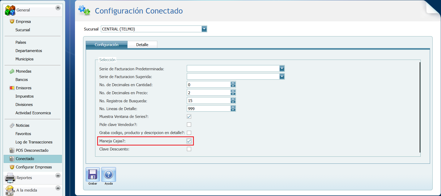Click the No. Registros de Busqueda field
The width and height of the screenshot is (441, 196).
point(208,101)
